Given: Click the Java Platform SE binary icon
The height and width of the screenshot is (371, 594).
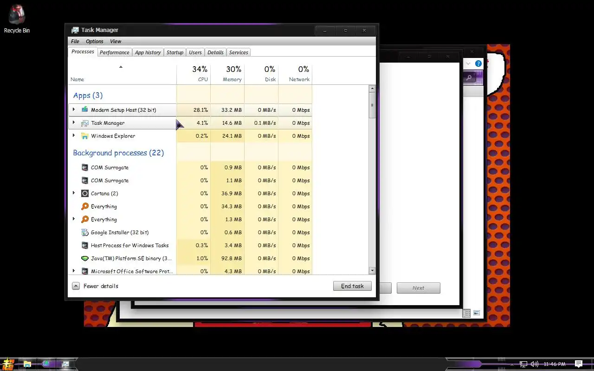Looking at the screenshot, I should click(84, 258).
